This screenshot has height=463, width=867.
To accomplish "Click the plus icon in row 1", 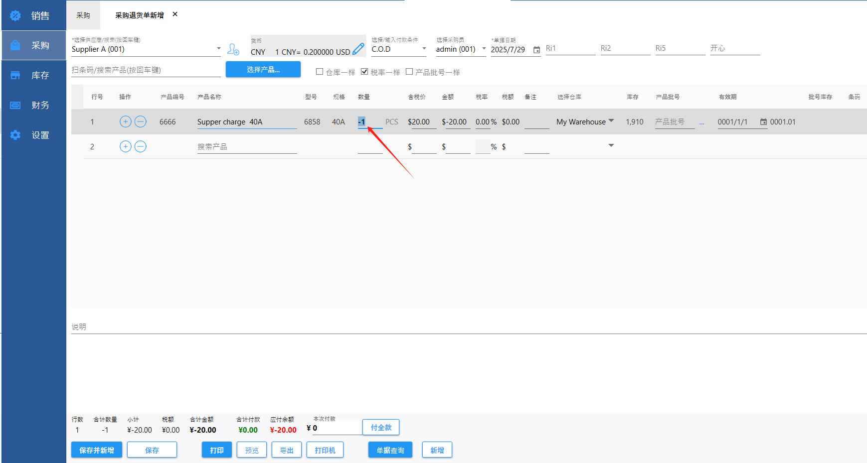I will tap(126, 121).
